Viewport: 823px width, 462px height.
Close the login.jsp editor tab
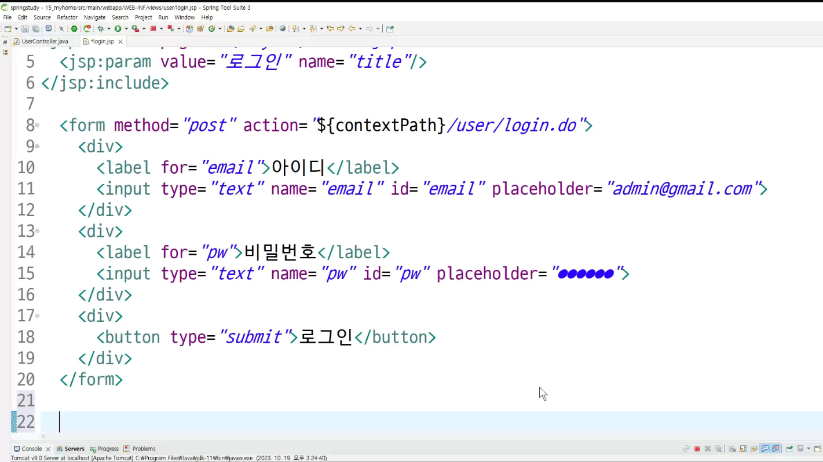[120, 42]
